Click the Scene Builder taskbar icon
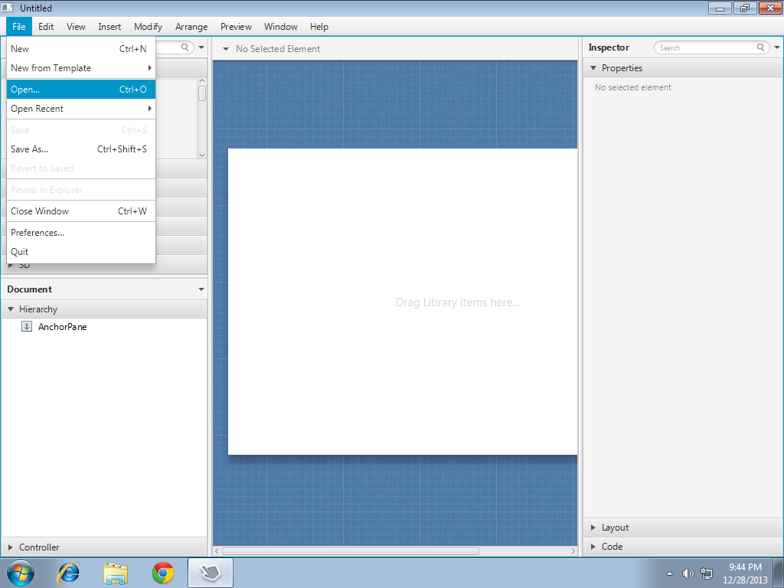 [x=210, y=573]
